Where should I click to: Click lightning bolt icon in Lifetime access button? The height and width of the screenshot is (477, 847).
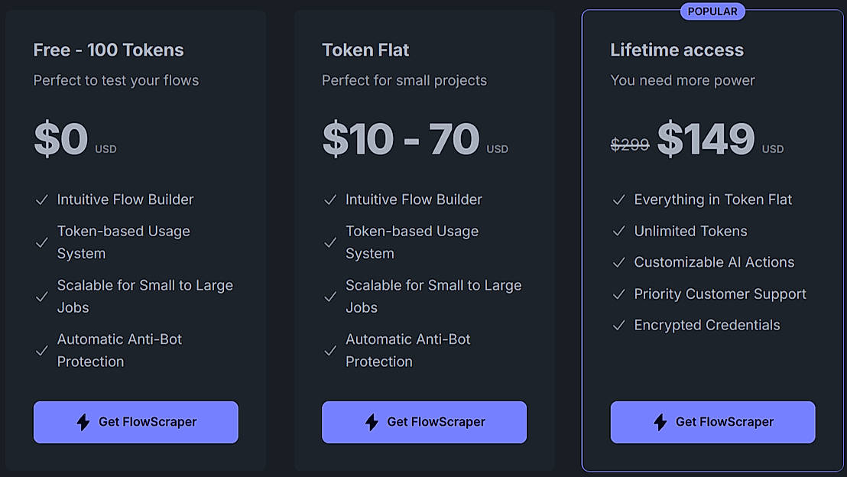click(660, 422)
